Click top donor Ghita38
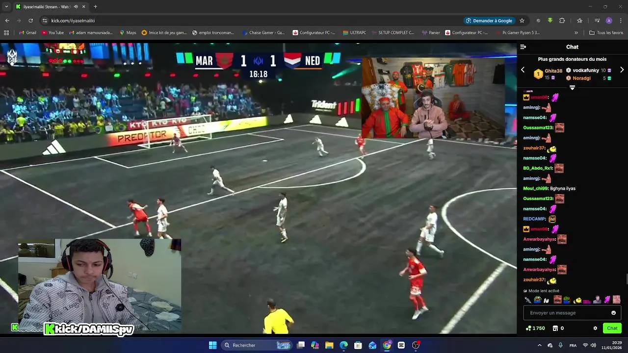 click(553, 71)
